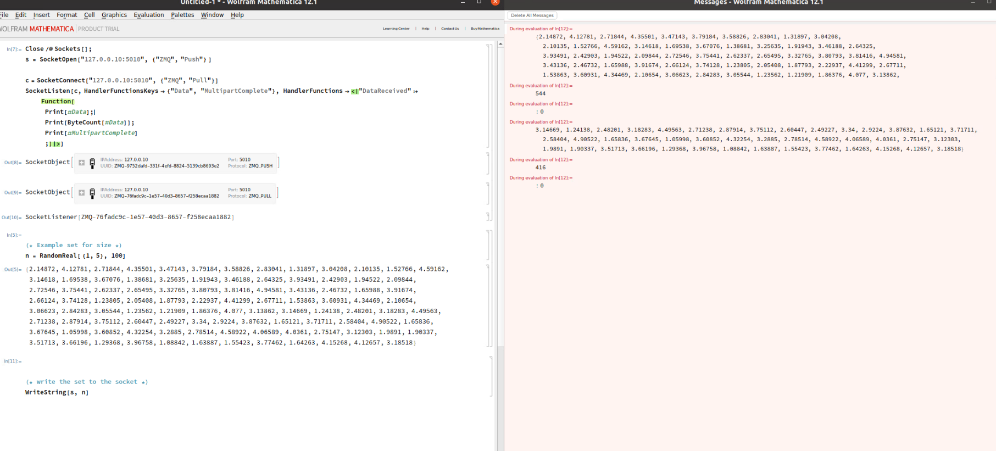Click the Function[ keyword in code
This screenshot has height=451, width=996.
58,101
